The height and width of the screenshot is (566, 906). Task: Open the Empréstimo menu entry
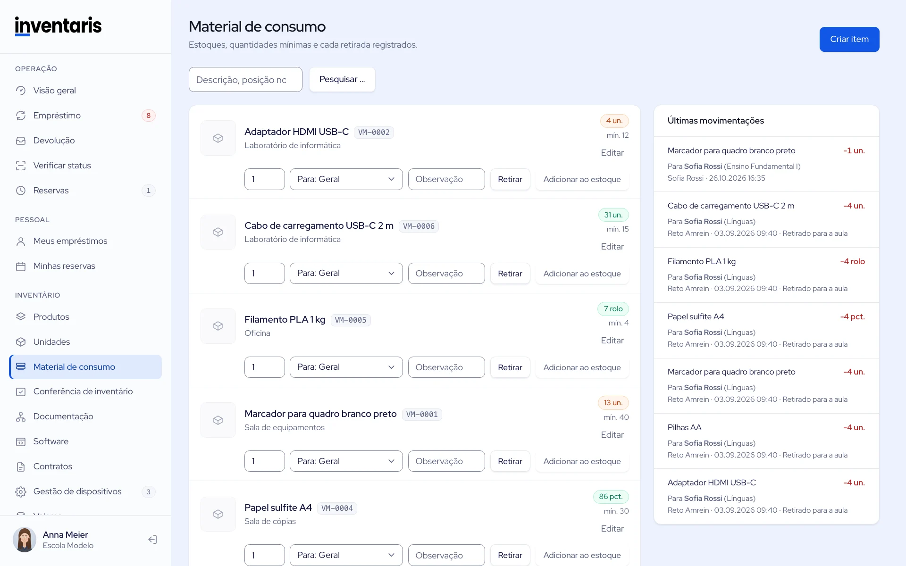(85, 116)
